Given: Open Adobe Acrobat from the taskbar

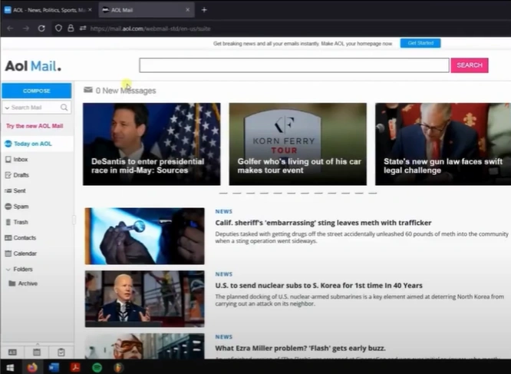Looking at the screenshot, I should pyautogui.click(x=75, y=368).
